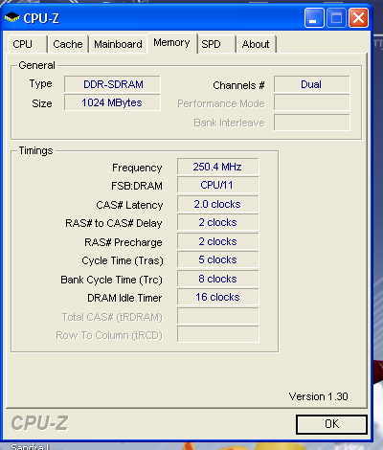
Task: Click the FSB:DRAM label
Action: tap(137, 186)
